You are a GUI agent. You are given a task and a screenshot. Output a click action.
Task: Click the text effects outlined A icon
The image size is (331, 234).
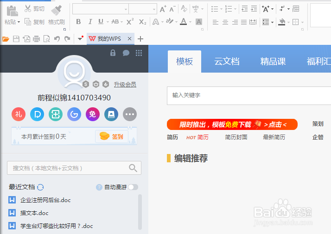156,22
